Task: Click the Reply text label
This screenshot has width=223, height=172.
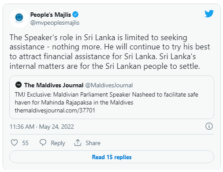Action: [x=58, y=143]
